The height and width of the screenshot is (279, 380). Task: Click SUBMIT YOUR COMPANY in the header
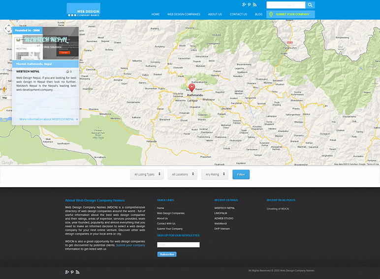pos(290,14)
